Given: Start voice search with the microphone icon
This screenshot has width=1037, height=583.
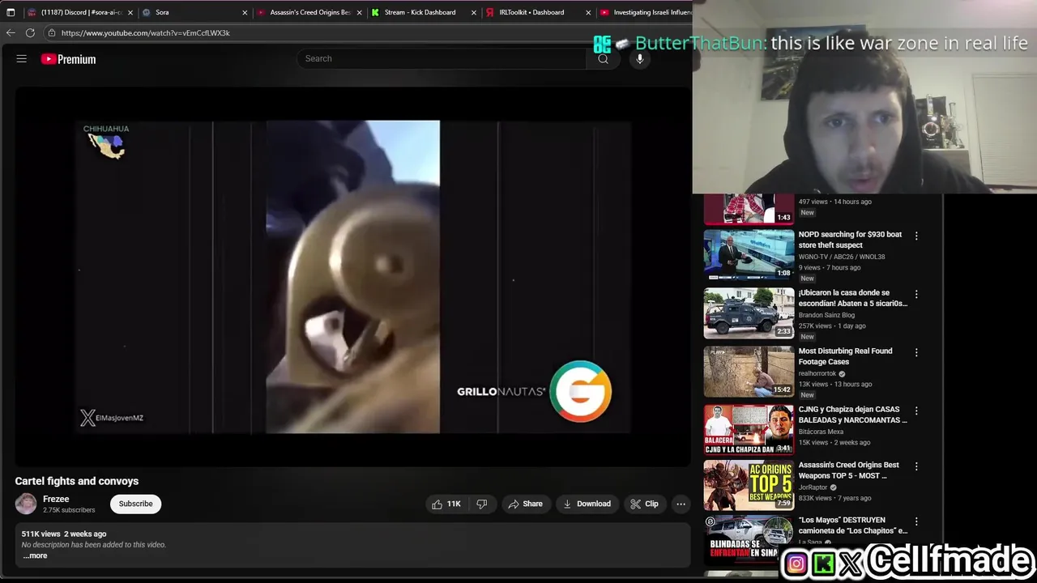Looking at the screenshot, I should [x=640, y=58].
